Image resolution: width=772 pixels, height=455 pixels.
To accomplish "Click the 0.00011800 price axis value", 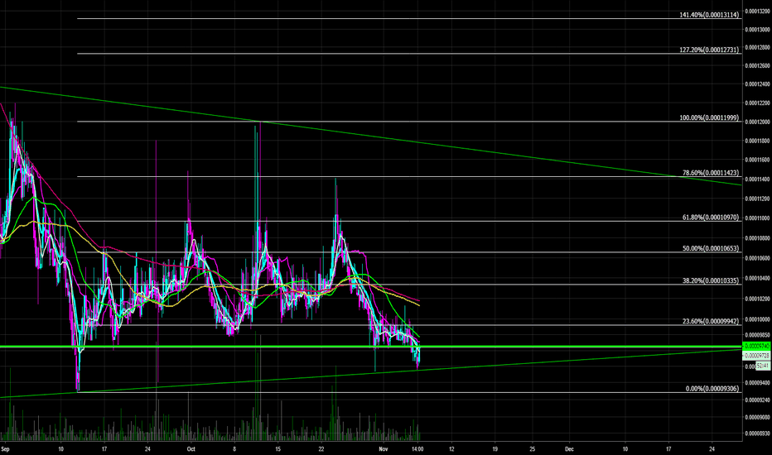I will click(757, 141).
